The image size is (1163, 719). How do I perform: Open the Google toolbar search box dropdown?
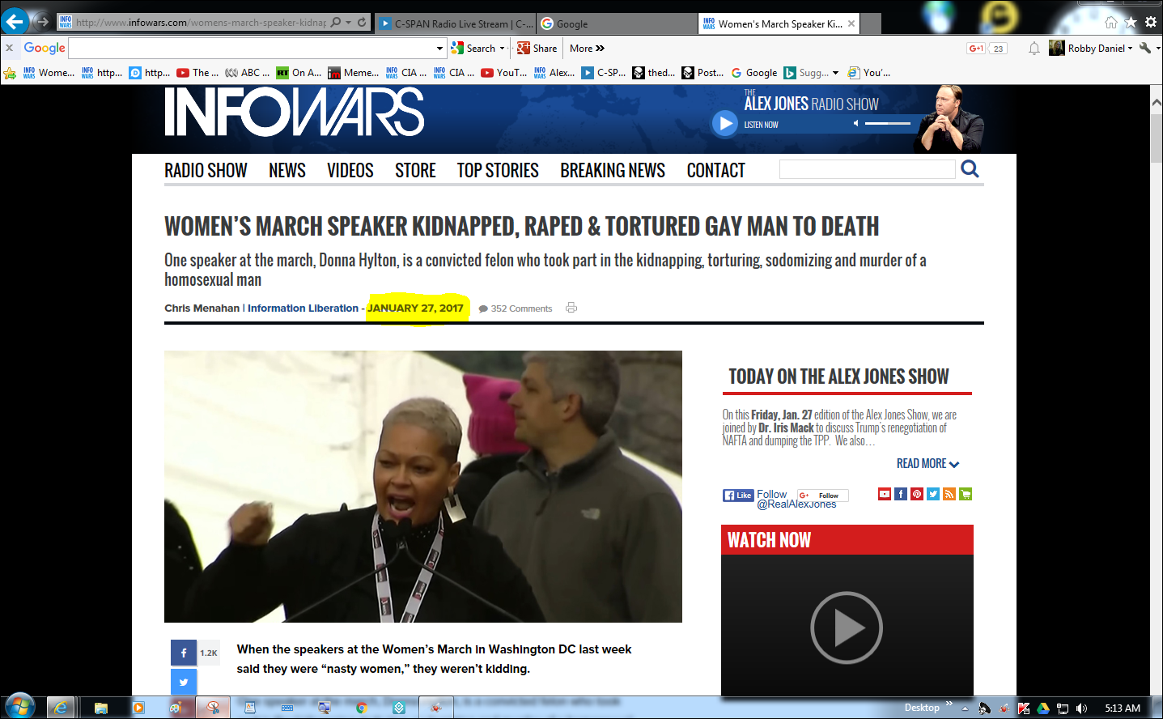[439, 49]
